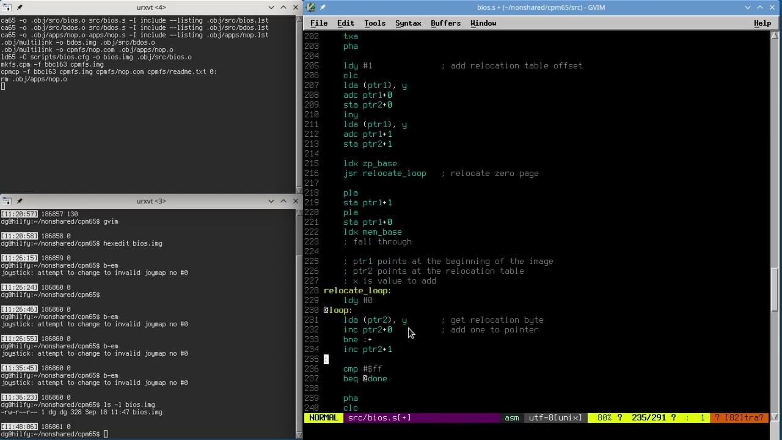This screenshot has height=440, width=782.
Task: Open the Buffers menu in GVIM
Action: pos(446,23)
